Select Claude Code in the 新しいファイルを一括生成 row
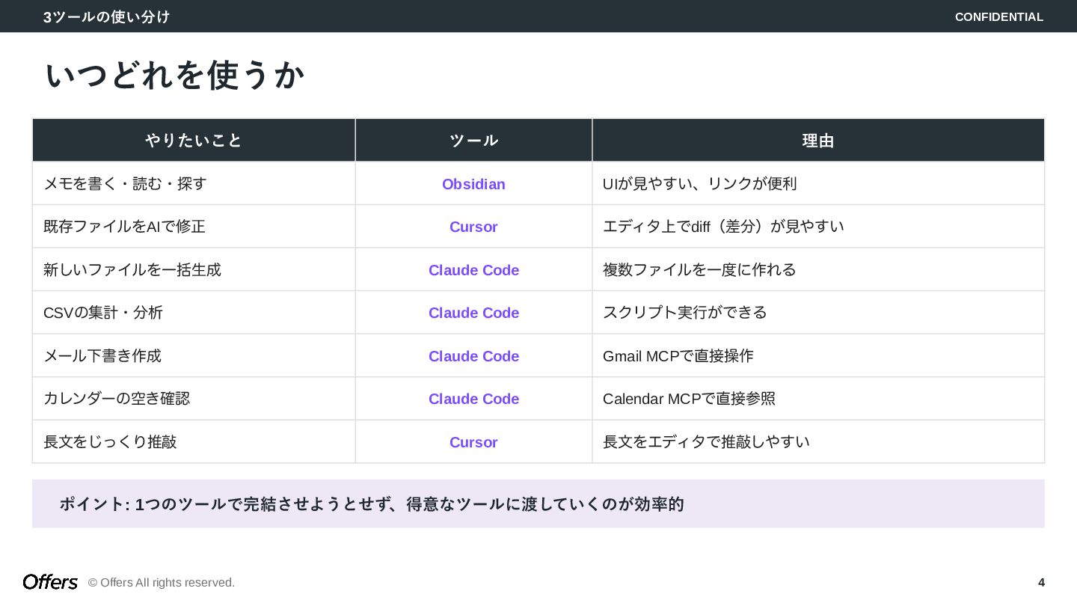 point(473,270)
